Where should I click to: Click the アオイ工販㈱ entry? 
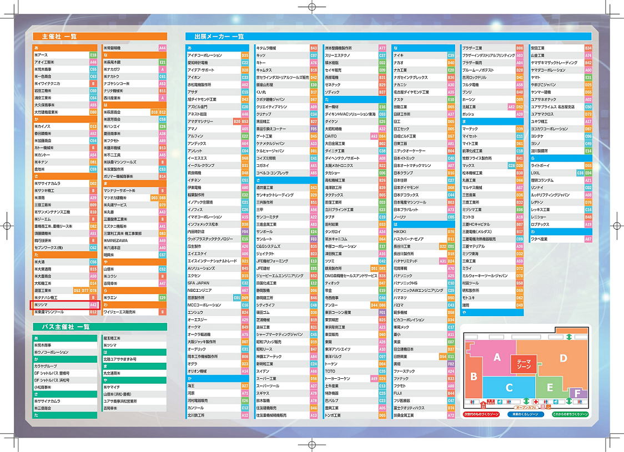(66, 62)
